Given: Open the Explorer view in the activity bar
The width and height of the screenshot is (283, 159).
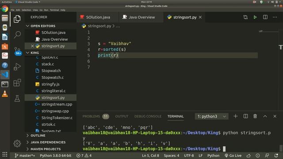Looking at the screenshot, I should (17, 19).
